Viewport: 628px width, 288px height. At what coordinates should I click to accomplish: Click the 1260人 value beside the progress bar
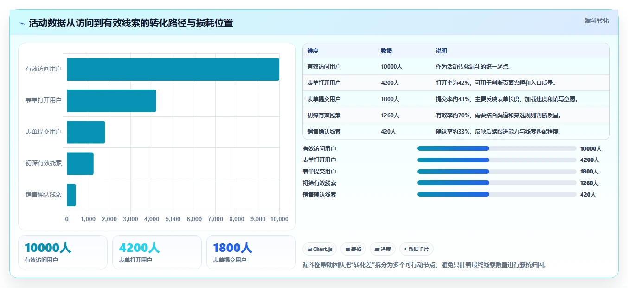tap(590, 183)
